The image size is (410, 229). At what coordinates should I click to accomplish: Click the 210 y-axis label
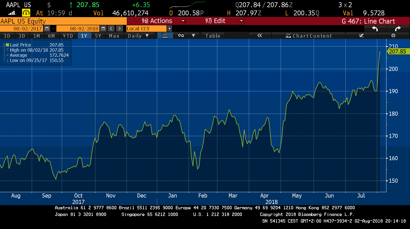tap(393, 46)
